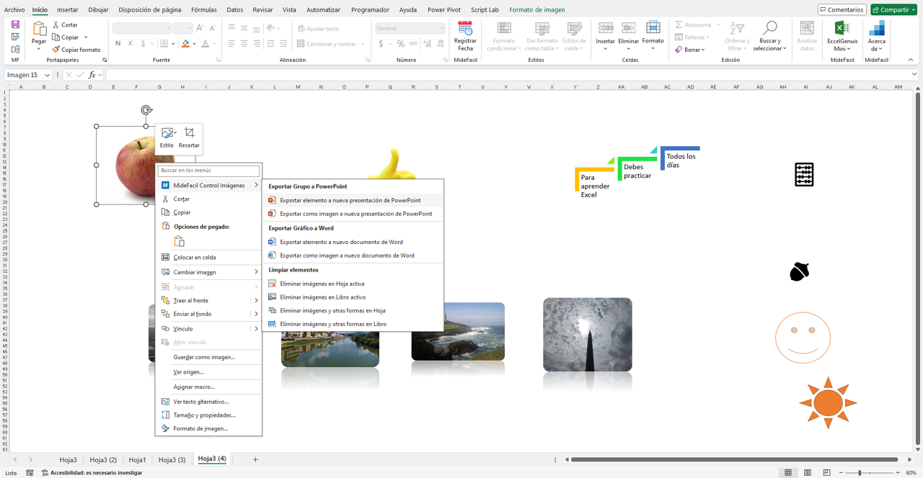
Task: Click the paste option clipboard icon
Action: 179,241
